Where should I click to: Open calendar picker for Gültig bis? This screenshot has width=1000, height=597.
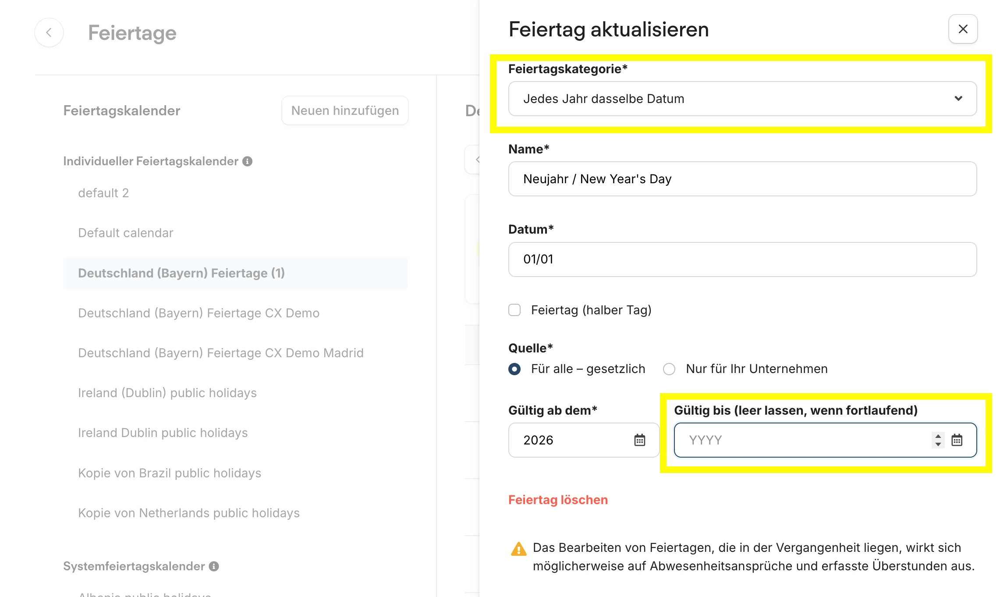957,440
